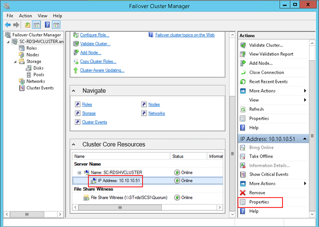Click the Forward arrow toolbar icon
This screenshot has width=319, height=227.
(16, 25)
